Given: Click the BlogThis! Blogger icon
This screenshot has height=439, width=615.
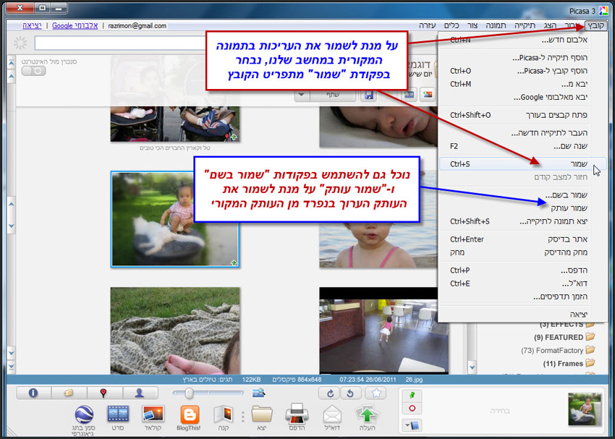Looking at the screenshot, I should point(189,418).
